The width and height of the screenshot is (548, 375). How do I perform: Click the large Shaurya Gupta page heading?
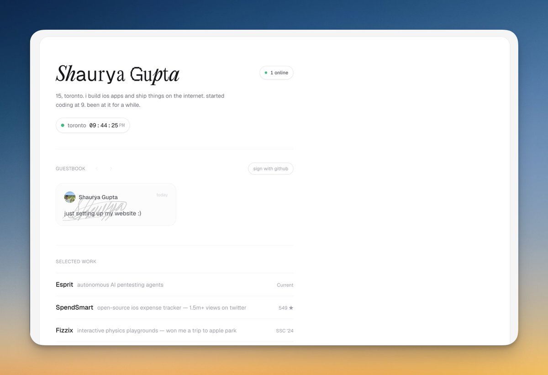(117, 74)
